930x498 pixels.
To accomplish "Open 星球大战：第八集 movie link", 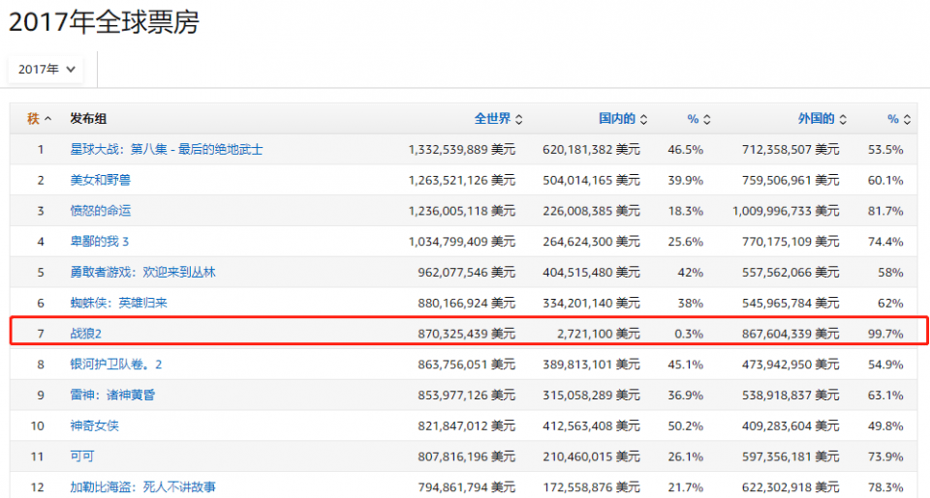I will coord(167,150).
